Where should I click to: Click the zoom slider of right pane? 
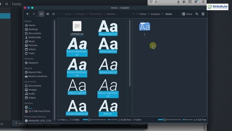coord(170,120)
